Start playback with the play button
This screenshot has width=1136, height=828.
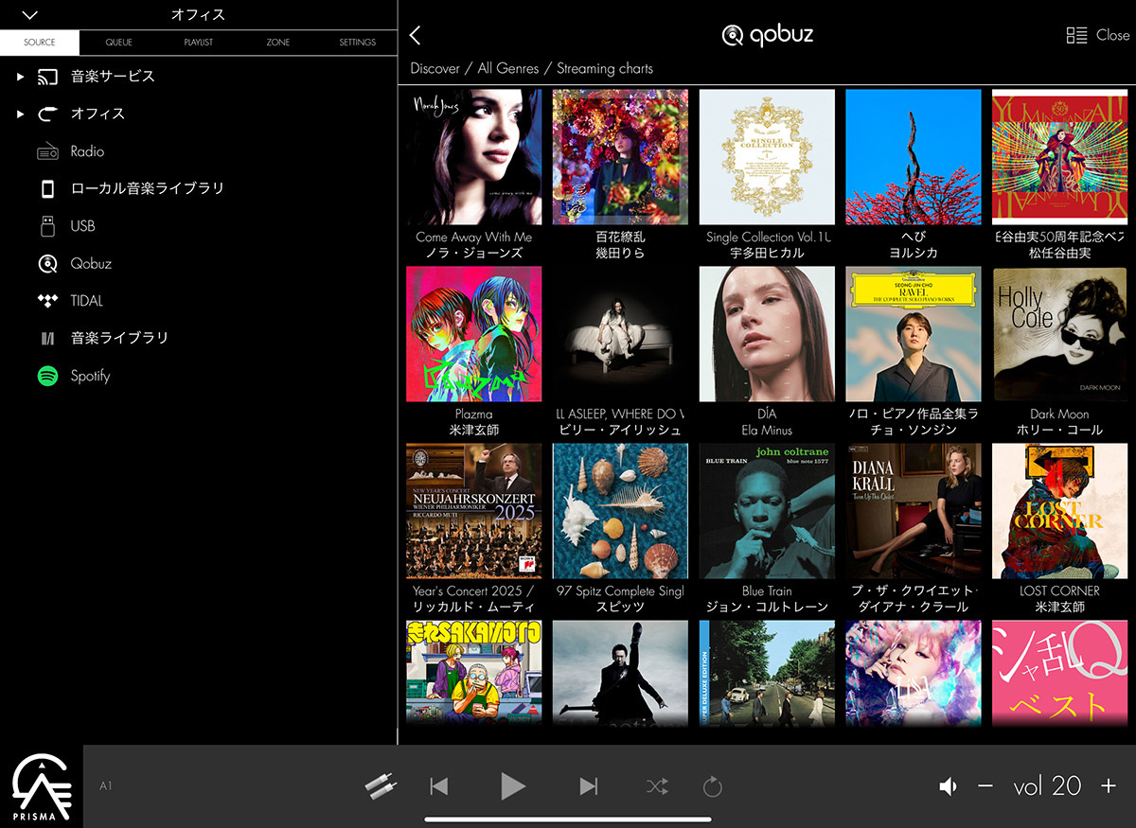(x=512, y=785)
